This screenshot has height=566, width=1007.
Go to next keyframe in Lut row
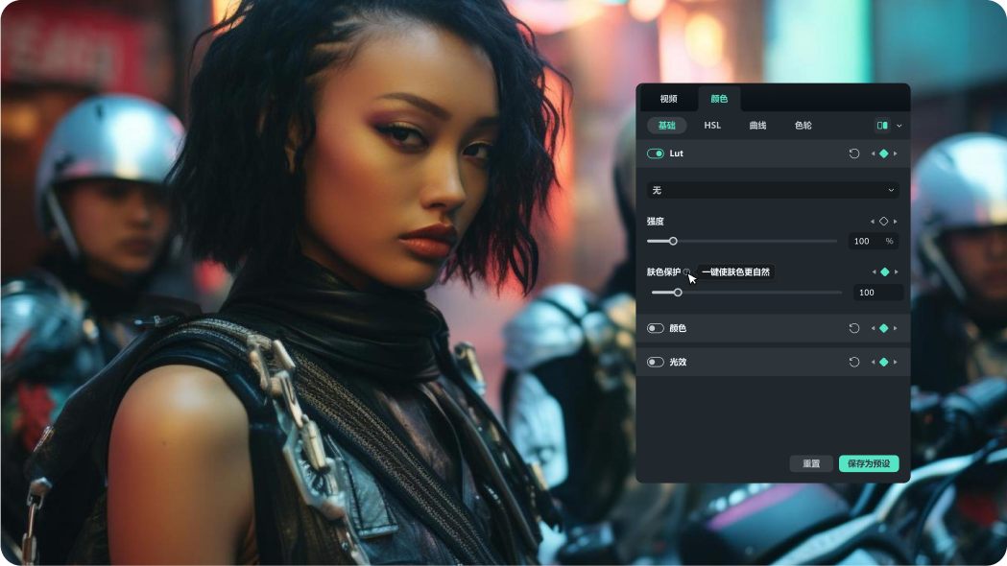896,153
